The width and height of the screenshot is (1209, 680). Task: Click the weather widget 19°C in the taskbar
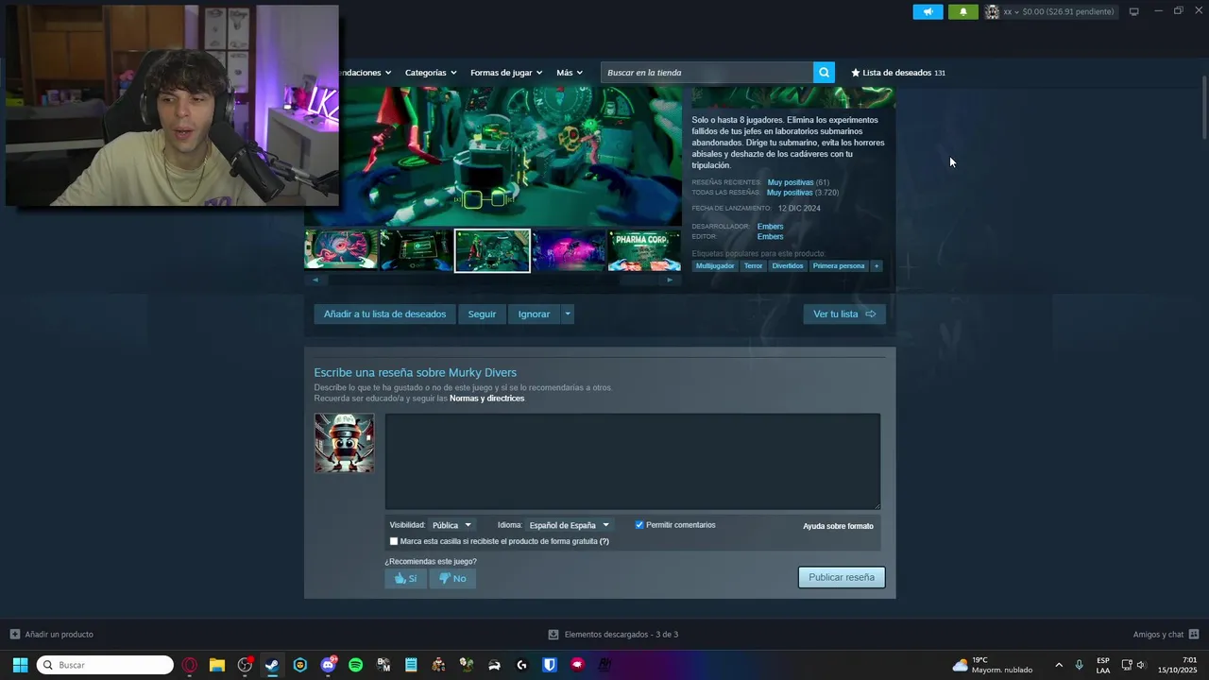(x=992, y=665)
